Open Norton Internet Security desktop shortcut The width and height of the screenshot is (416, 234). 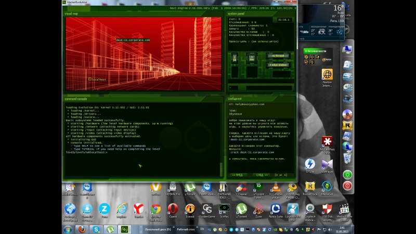pos(327,76)
